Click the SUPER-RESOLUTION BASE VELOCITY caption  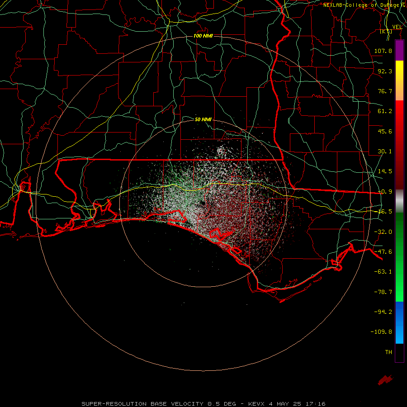(142, 404)
